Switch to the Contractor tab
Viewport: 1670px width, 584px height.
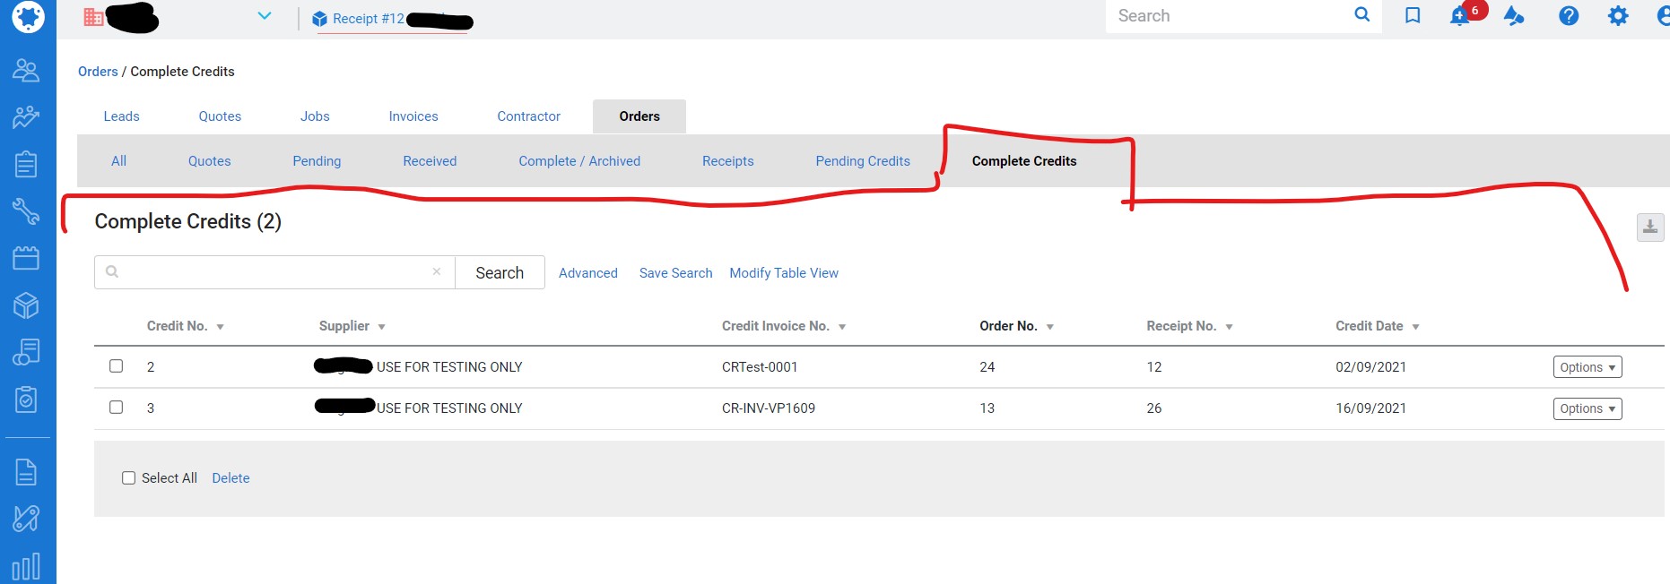point(529,116)
